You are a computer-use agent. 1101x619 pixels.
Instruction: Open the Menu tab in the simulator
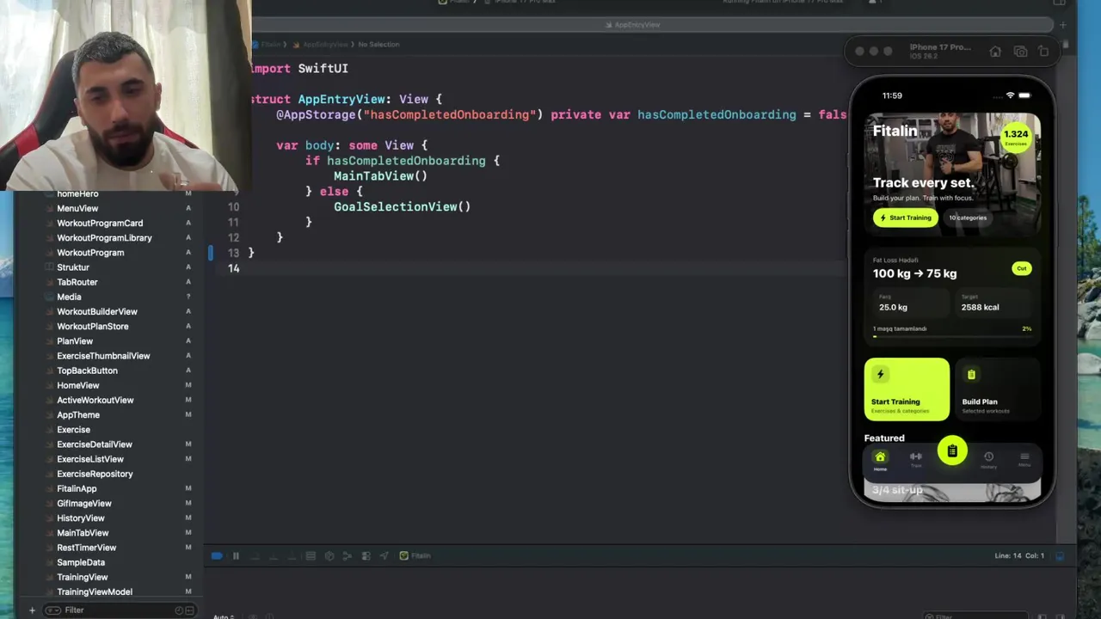point(1024,460)
